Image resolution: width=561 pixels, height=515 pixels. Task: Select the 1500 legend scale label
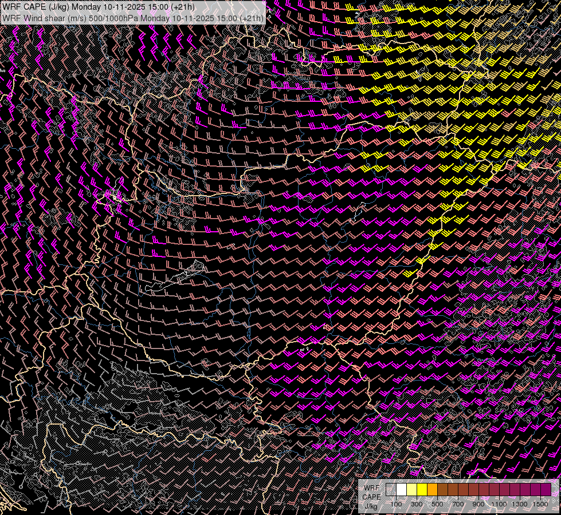tap(540, 504)
